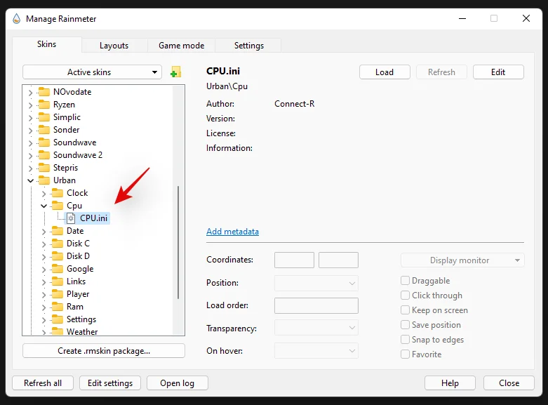Click the Refresh all button

[43, 383]
